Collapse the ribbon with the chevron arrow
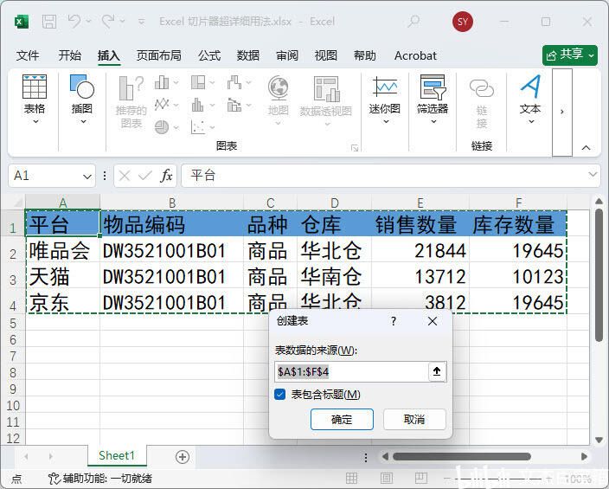609x489 pixels. [587, 147]
